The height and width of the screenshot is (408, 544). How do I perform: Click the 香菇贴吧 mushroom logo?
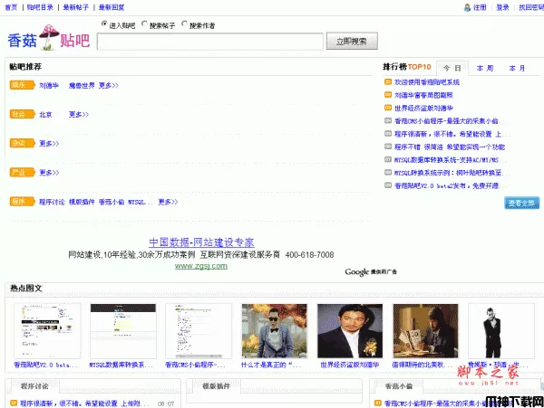coord(50,41)
